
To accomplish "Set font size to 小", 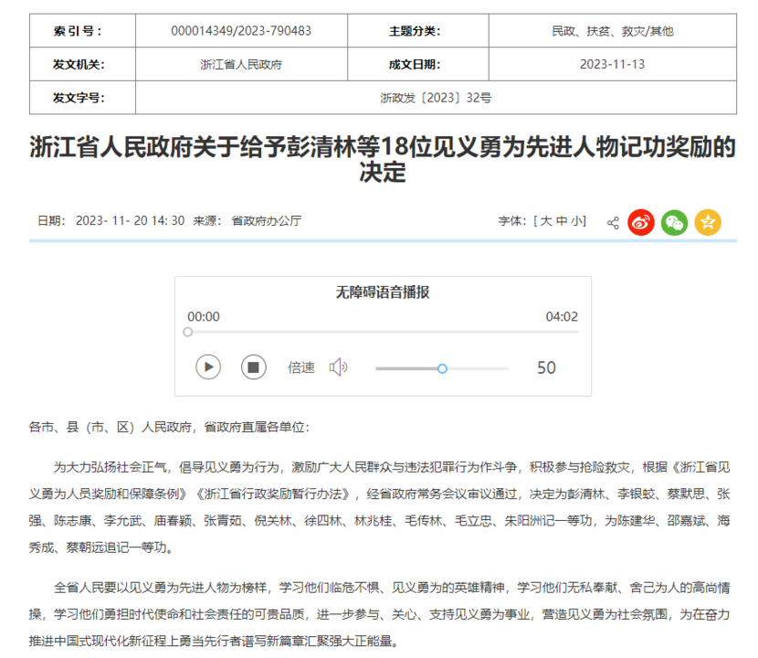I will [x=577, y=221].
